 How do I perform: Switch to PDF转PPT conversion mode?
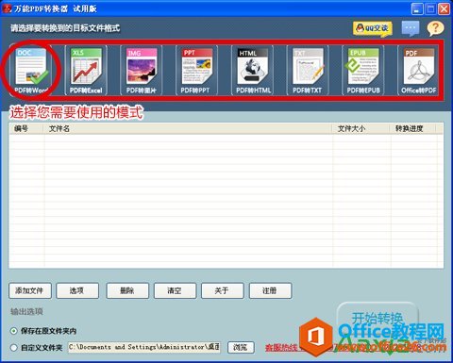196,70
